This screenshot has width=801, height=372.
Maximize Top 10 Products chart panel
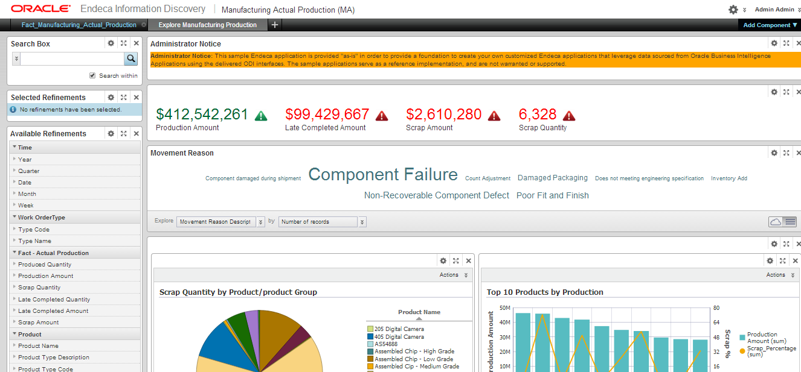[782, 260]
